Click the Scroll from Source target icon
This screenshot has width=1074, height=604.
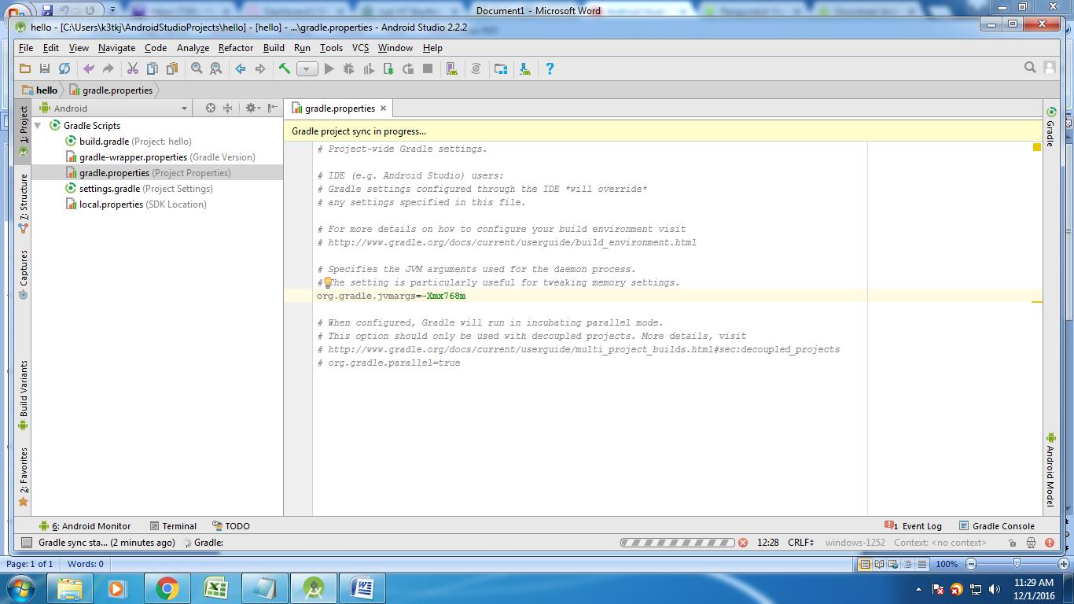(x=210, y=109)
